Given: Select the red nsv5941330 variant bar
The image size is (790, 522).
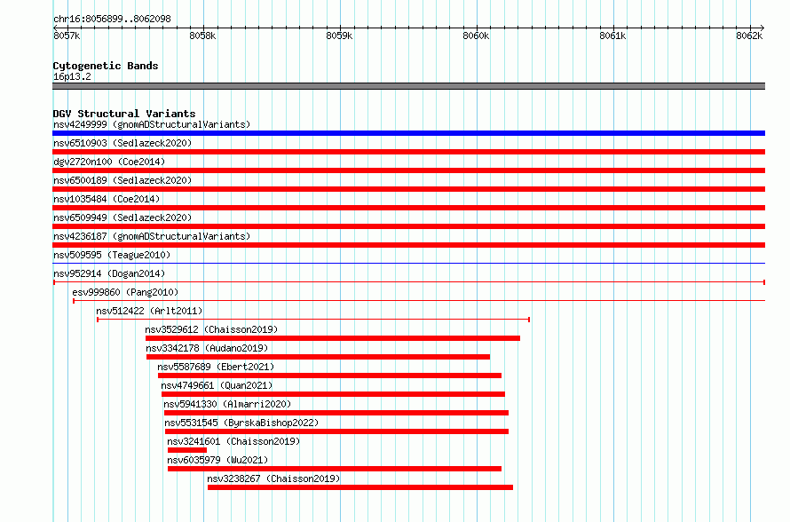Looking at the screenshot, I should pos(336,413).
